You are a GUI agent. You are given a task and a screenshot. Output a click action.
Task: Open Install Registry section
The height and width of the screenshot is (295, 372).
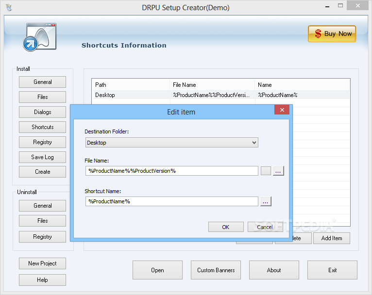tap(42, 142)
